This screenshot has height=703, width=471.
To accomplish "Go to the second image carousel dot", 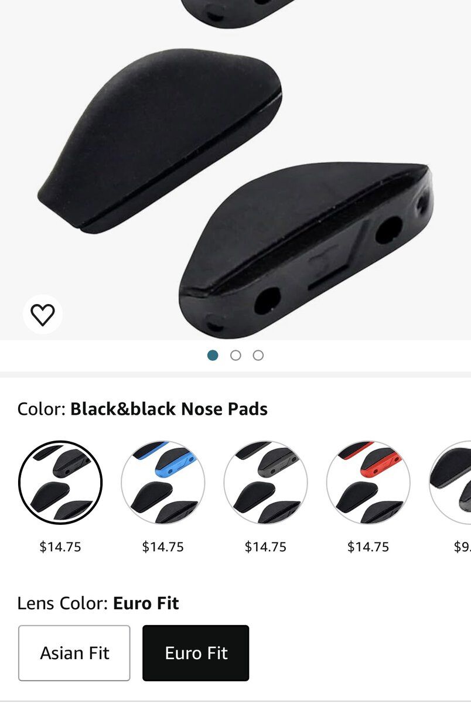I will click(x=235, y=355).
